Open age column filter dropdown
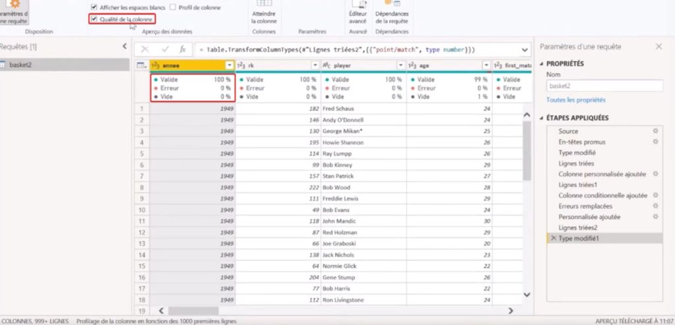Screen dimensions: 675x325 (x=486, y=65)
